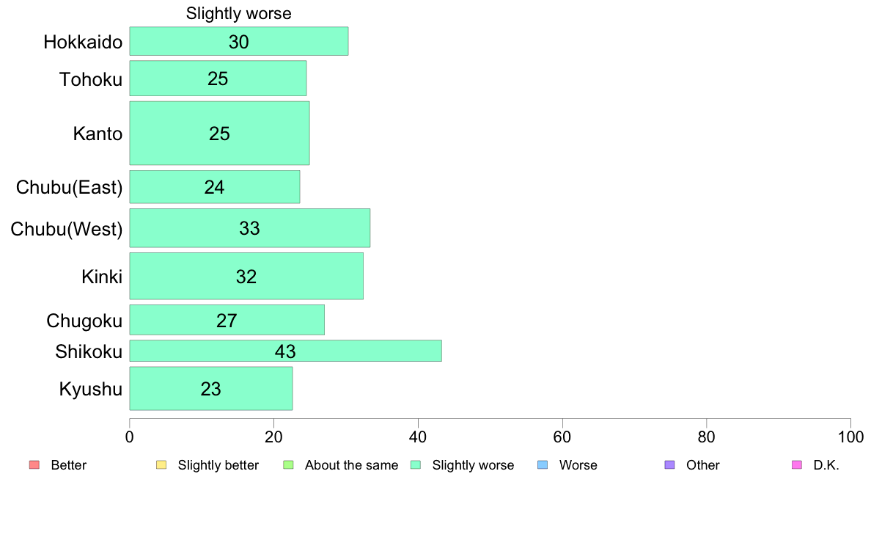Click the purple Other legend swatch
Image resolution: width=871 pixels, height=540 pixels.
click(x=670, y=465)
